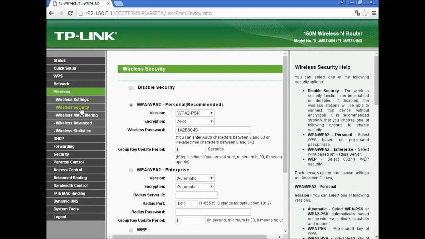Go to Wireless Security submenu

coord(76,107)
